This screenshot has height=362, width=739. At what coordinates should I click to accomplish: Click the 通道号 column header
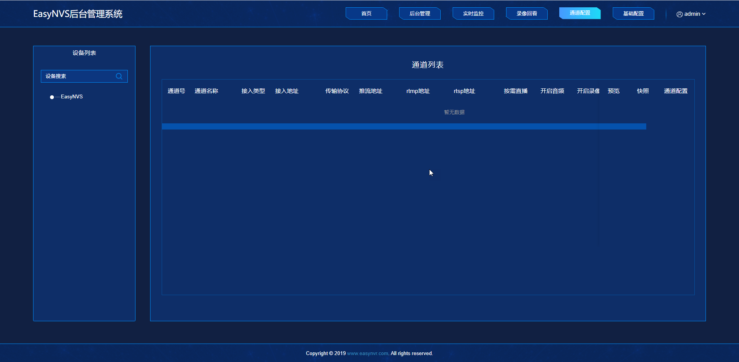176,91
